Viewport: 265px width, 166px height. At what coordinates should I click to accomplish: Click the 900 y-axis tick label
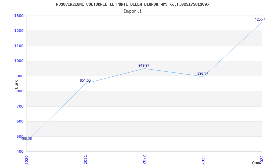pyautogui.click(x=20, y=76)
